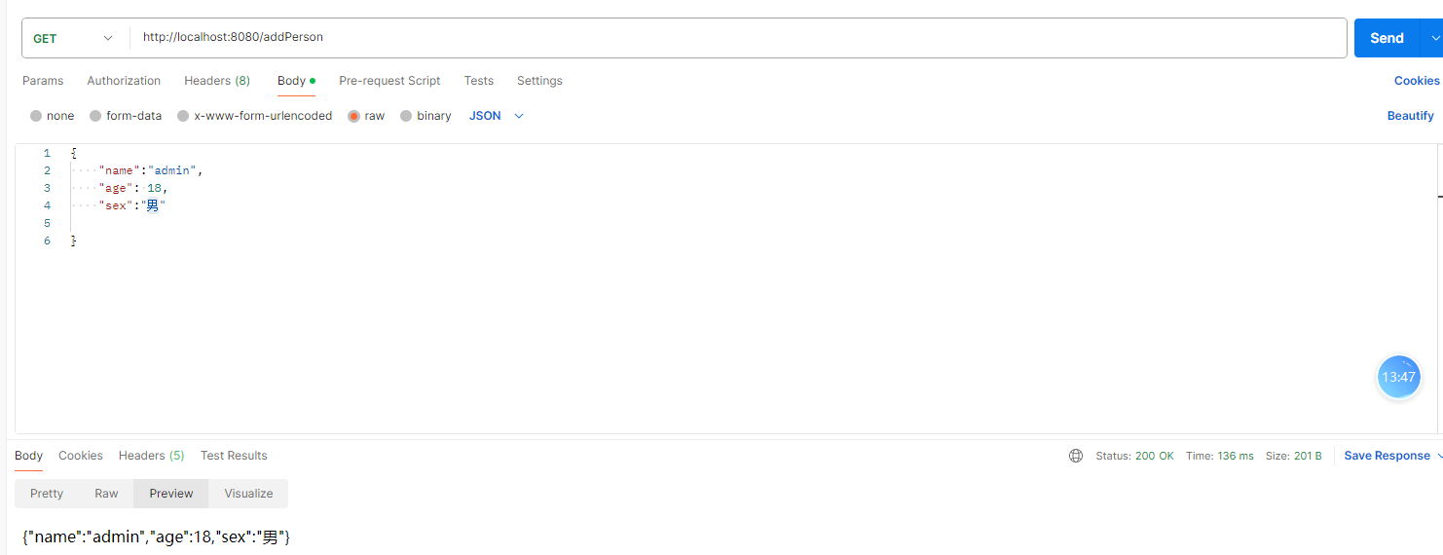Switch to the Test Results tab
1443x555 pixels.
[x=234, y=456]
